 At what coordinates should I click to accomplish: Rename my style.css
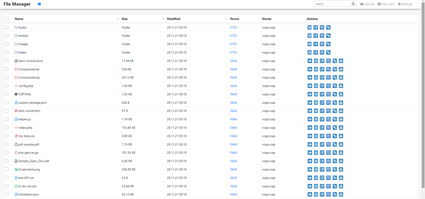322,136
